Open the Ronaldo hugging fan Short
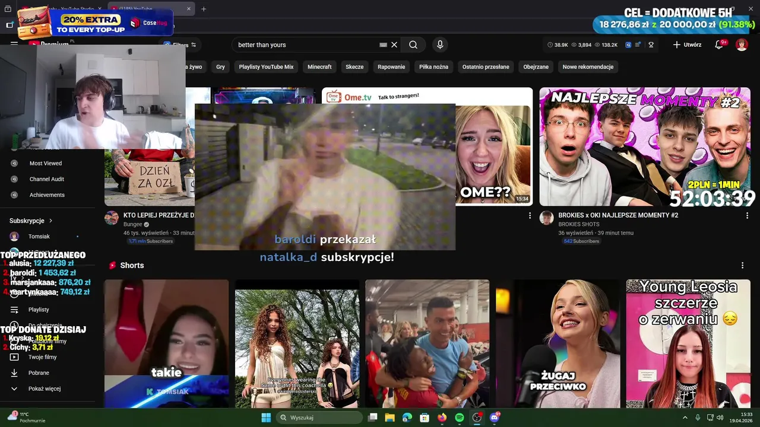 427,344
